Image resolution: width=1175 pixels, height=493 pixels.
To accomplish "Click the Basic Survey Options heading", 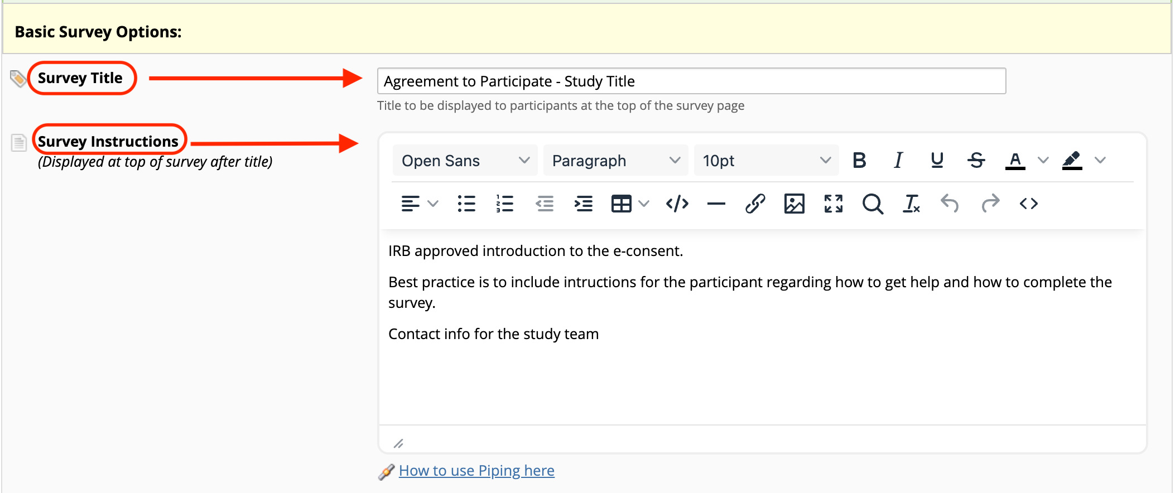I will point(98,32).
